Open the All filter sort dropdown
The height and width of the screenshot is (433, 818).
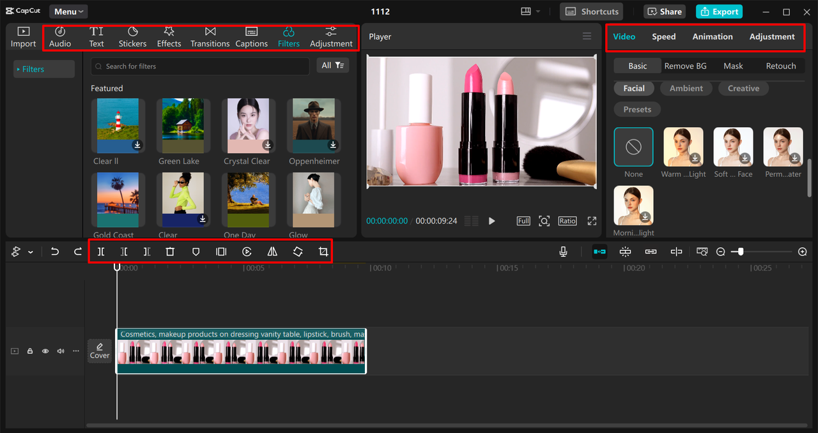(332, 66)
